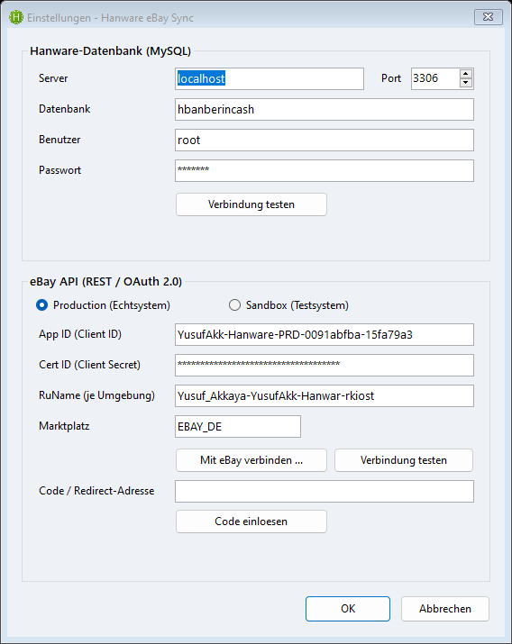Test the eBay API connection
The image size is (512, 644).
[x=404, y=460]
